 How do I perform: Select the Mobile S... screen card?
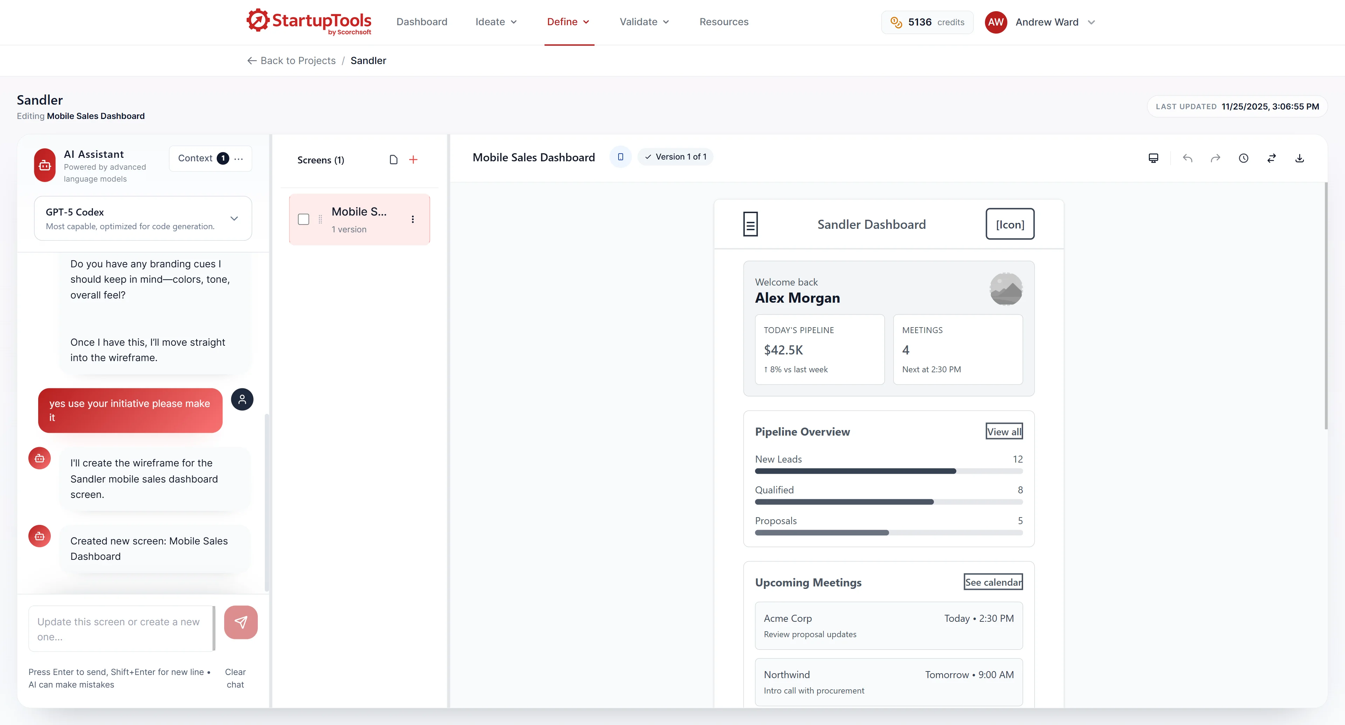tap(359, 220)
